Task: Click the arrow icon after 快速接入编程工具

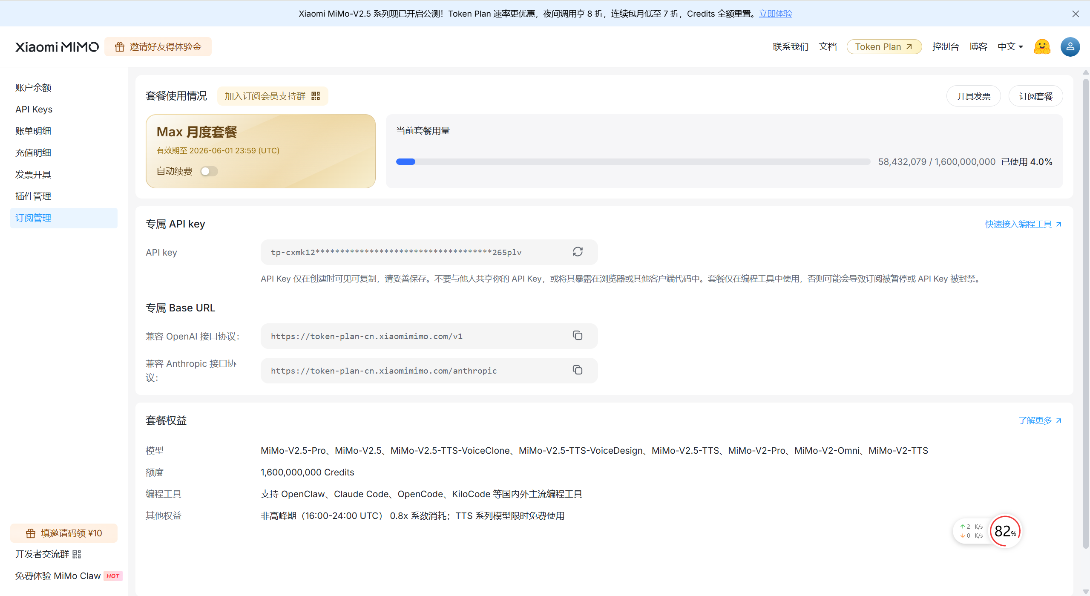Action: [x=1058, y=225]
